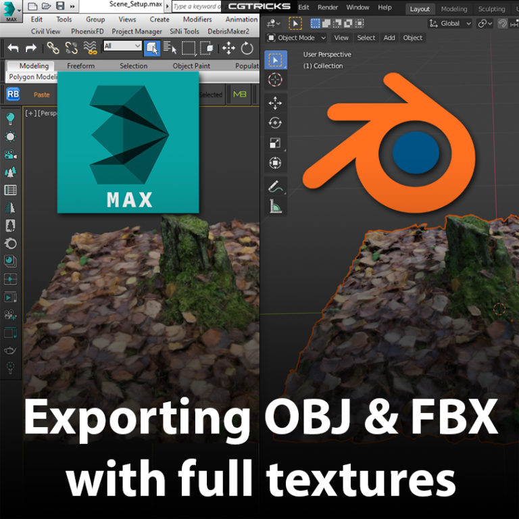Open the Global transform orientation dropdown

point(451,23)
